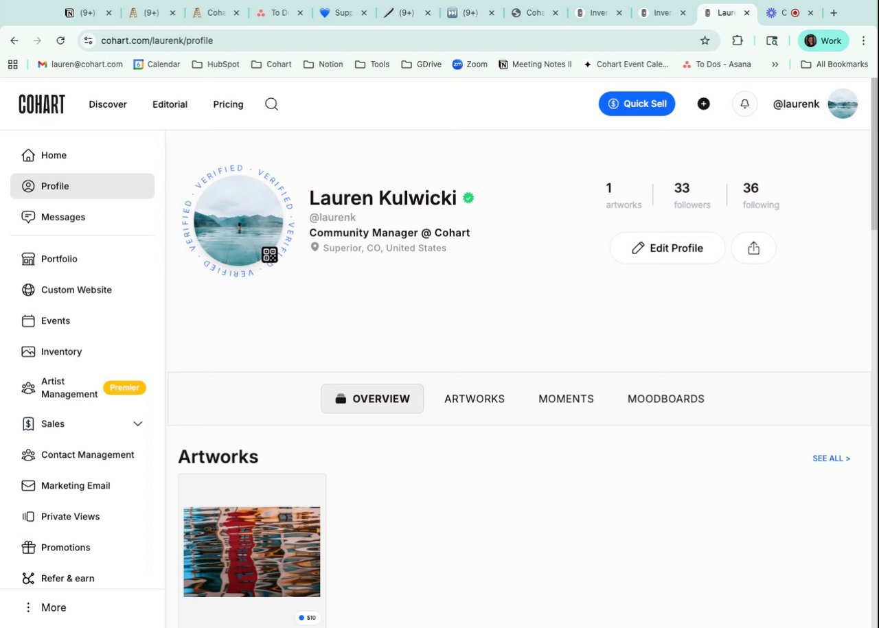The width and height of the screenshot is (879, 628).
Task: Open the Pricing link in the header
Action: [x=228, y=104]
